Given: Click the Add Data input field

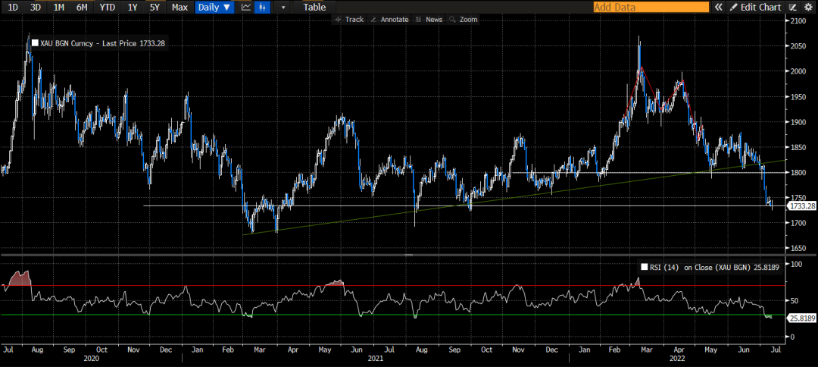Looking at the screenshot, I should pyautogui.click(x=651, y=7).
